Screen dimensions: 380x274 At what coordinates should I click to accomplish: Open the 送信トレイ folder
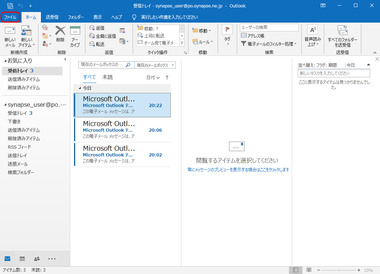click(17, 155)
